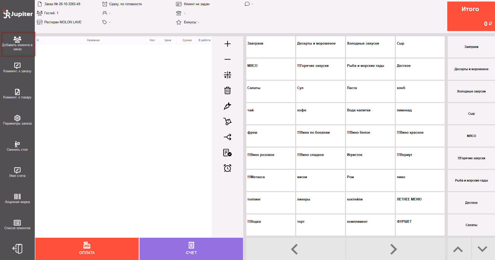The width and height of the screenshot is (495, 260).
Task: Select Десткое in right category list
Action: (471, 203)
